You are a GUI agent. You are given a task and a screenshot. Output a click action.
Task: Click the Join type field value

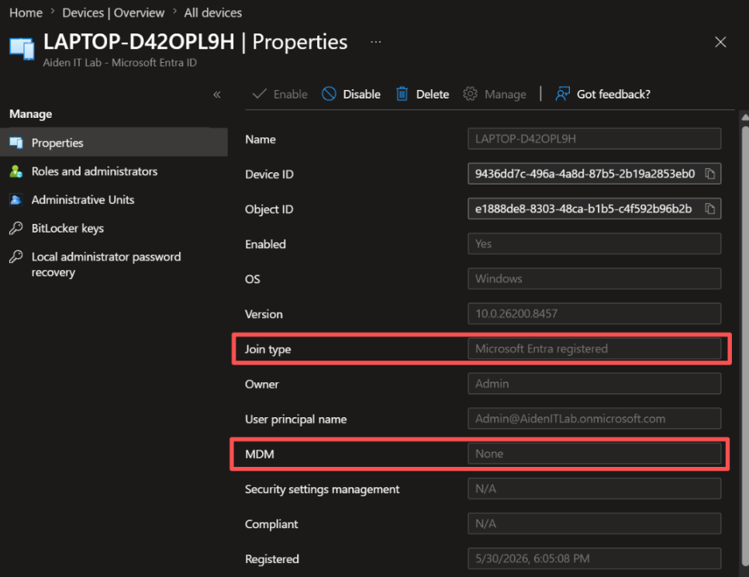click(x=594, y=349)
